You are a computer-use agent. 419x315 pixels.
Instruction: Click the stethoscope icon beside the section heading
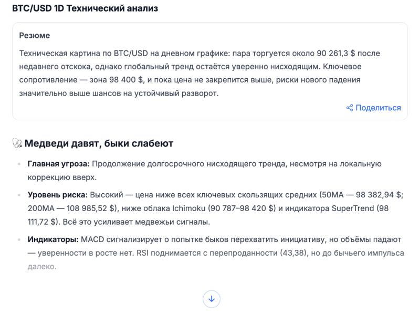coord(17,143)
